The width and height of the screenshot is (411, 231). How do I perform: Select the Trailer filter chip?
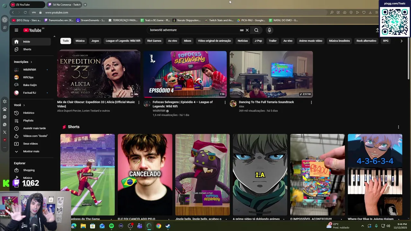click(273, 41)
